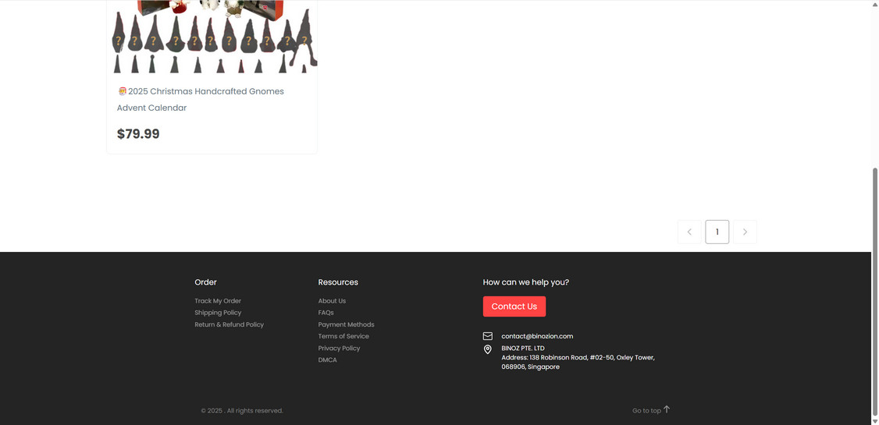Click the gnomes advent calendar product image
Image resolution: width=879 pixels, height=425 pixels.
point(212,37)
